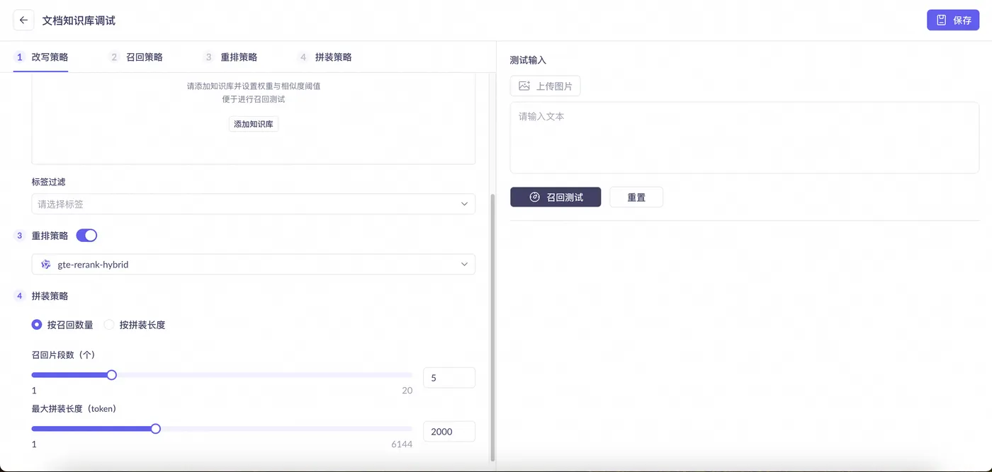The image size is (992, 472).
Task: Click the '上传图片' upload button
Action: click(546, 86)
